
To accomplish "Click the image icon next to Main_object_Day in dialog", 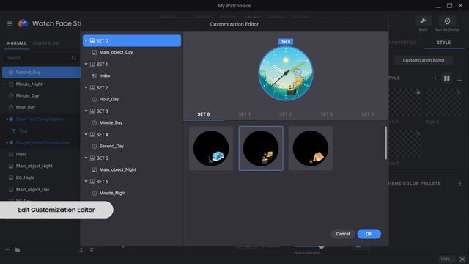I will [x=95, y=52].
